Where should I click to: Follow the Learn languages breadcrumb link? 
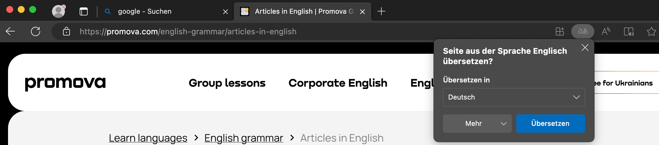(148, 138)
